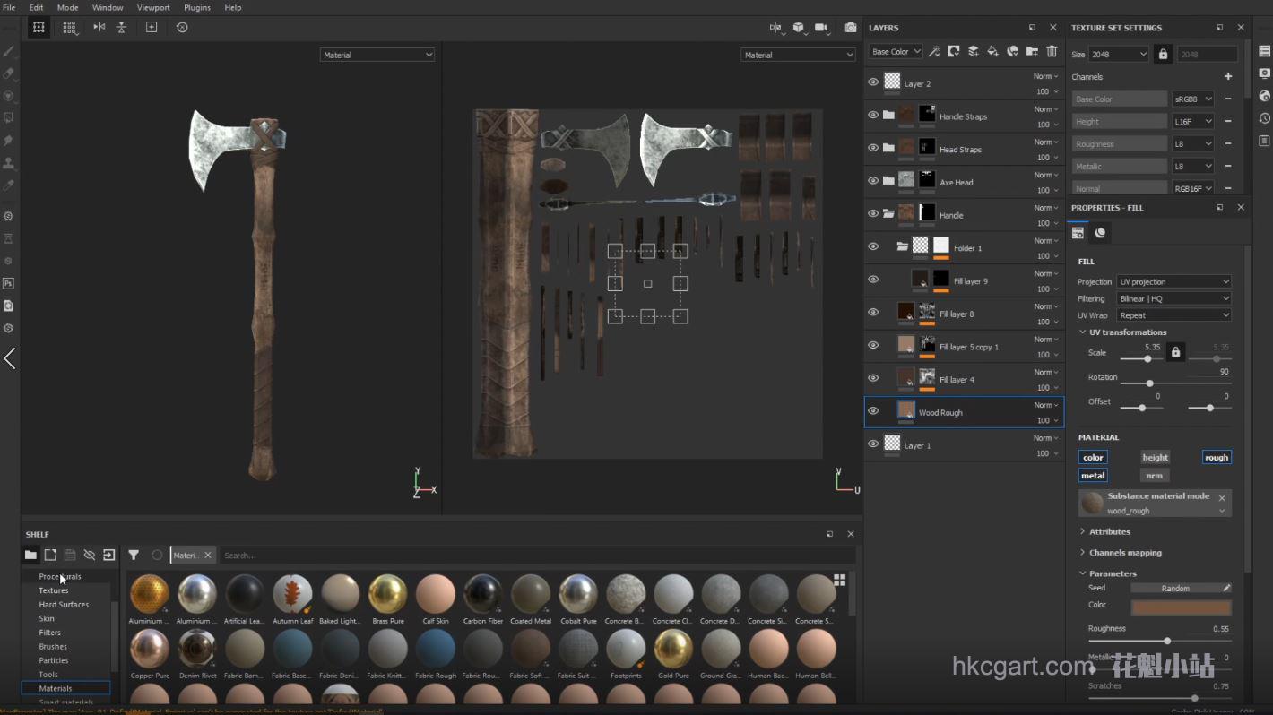
Task: Click the Shelf import resource icon
Action: [109, 556]
